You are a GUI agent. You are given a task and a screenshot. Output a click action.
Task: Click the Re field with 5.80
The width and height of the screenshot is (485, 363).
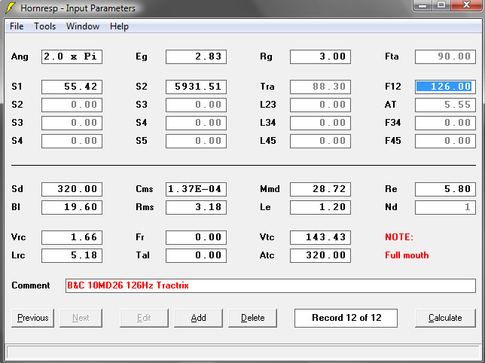click(445, 189)
